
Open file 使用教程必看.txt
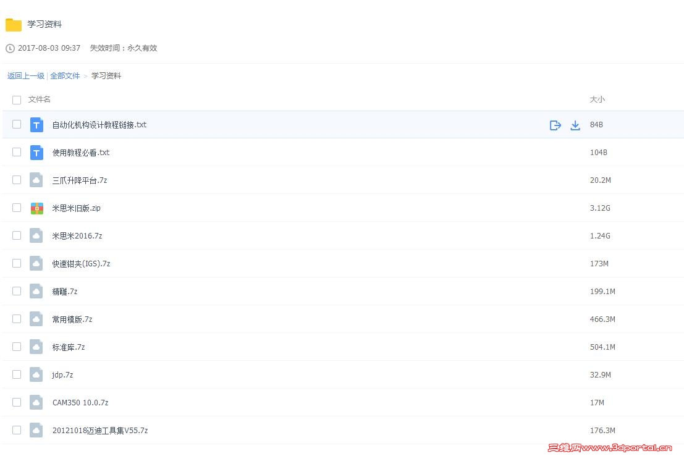81,153
